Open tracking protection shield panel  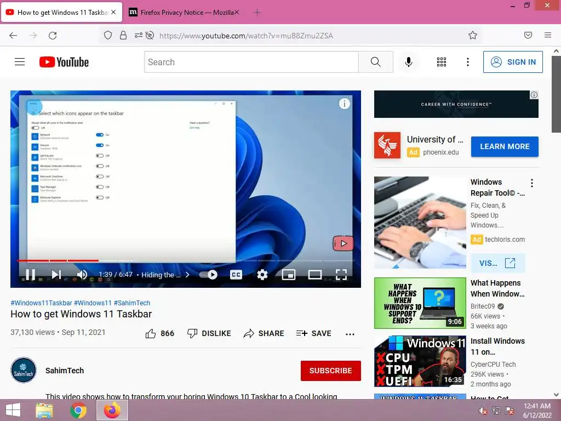pos(108,36)
